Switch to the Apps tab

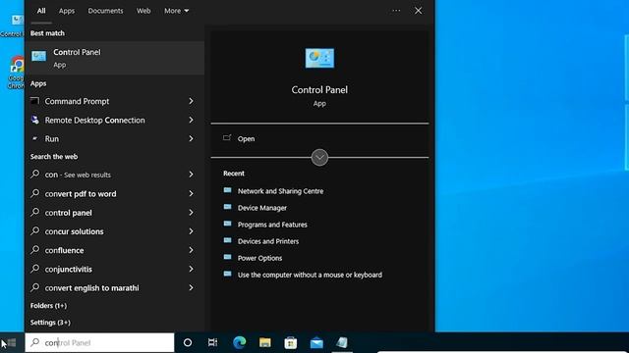click(x=67, y=11)
